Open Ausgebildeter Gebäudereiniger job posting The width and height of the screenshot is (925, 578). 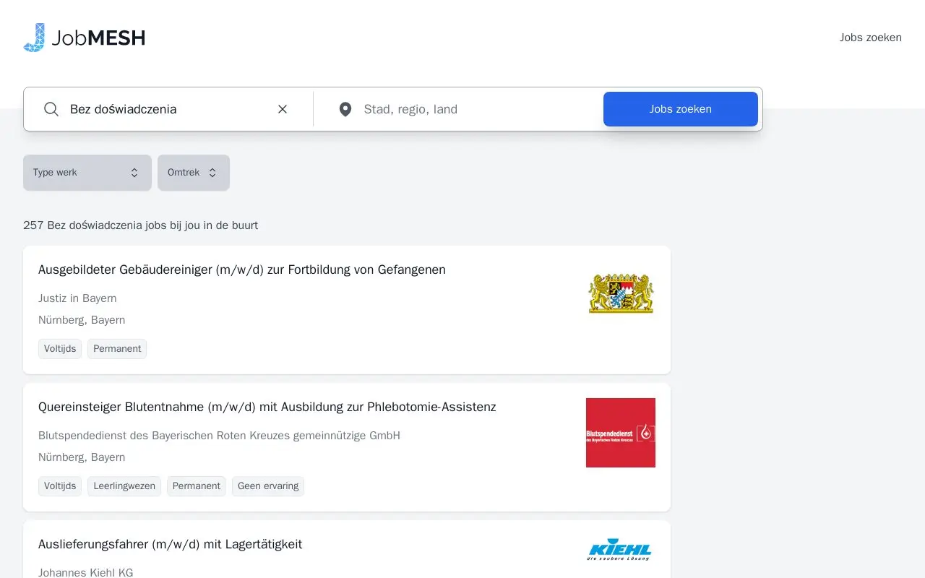click(x=242, y=269)
